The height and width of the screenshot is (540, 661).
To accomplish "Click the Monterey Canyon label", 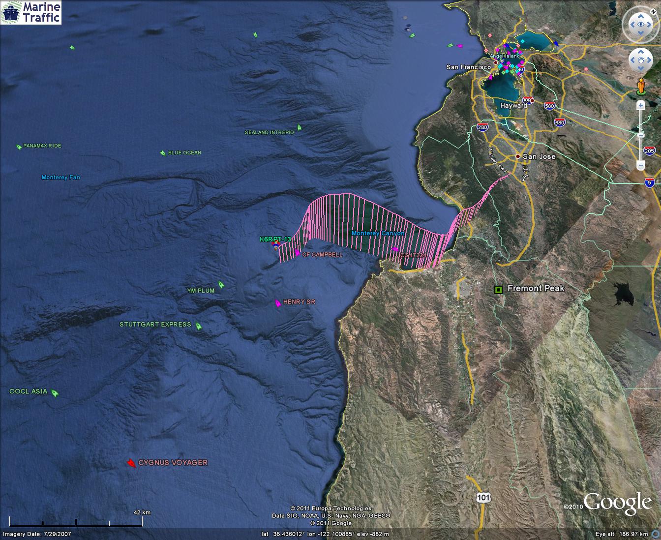I will [378, 233].
